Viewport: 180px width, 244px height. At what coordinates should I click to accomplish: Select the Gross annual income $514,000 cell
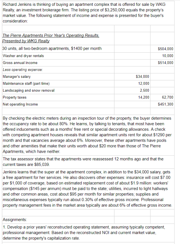[x=166, y=63]
